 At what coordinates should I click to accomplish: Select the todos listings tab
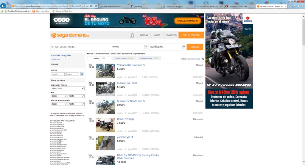pyautogui.click(x=99, y=59)
